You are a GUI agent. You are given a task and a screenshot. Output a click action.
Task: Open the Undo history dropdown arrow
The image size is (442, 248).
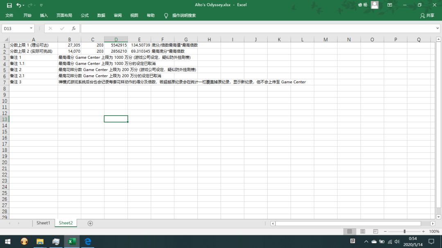coord(23,5)
